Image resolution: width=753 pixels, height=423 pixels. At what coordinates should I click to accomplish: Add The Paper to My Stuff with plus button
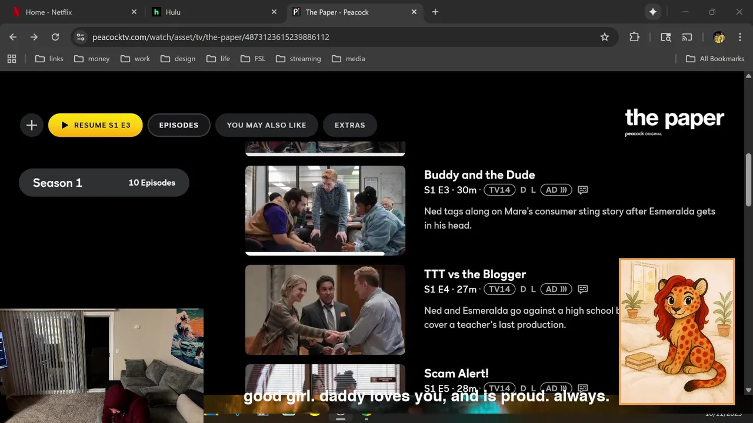(32, 125)
